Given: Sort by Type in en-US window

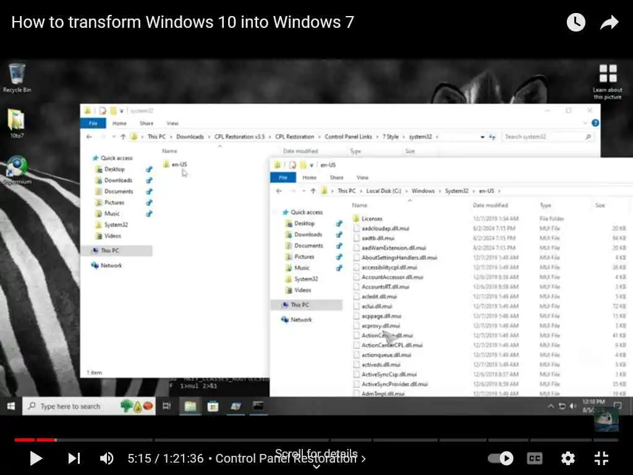Looking at the screenshot, I should click(x=545, y=205).
